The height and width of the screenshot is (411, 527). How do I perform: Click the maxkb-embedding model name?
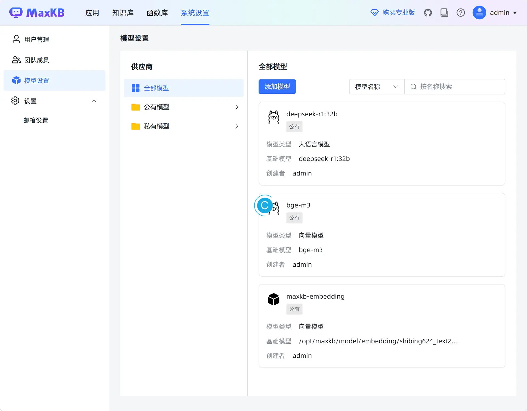315,296
